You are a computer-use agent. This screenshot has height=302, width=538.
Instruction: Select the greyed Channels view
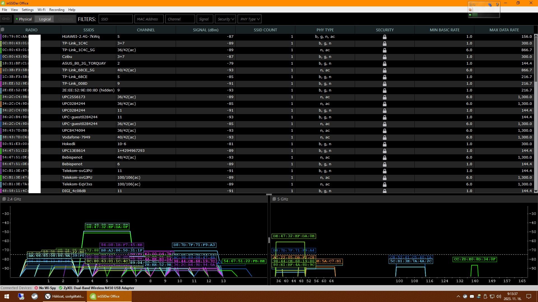point(65,19)
